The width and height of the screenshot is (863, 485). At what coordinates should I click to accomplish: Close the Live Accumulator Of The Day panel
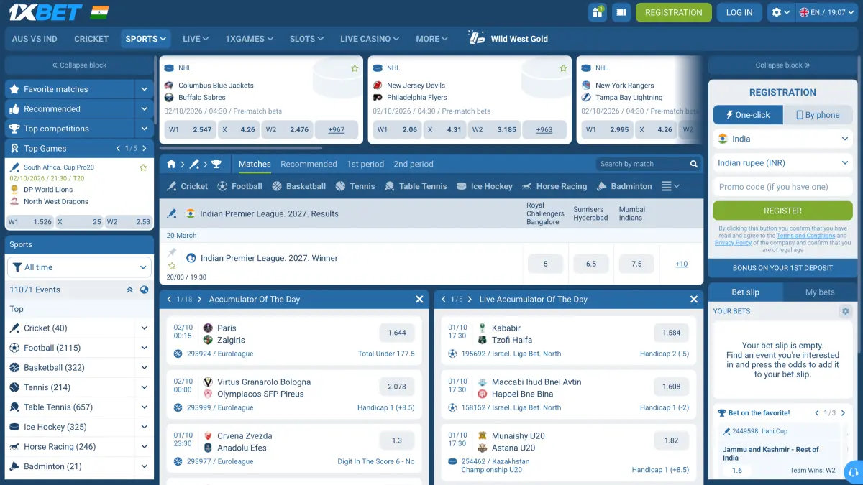694,300
